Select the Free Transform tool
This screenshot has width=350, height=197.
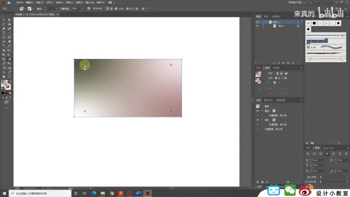point(10,50)
